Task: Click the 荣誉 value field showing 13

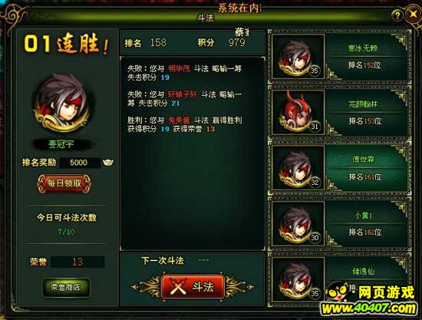Action: tap(77, 262)
